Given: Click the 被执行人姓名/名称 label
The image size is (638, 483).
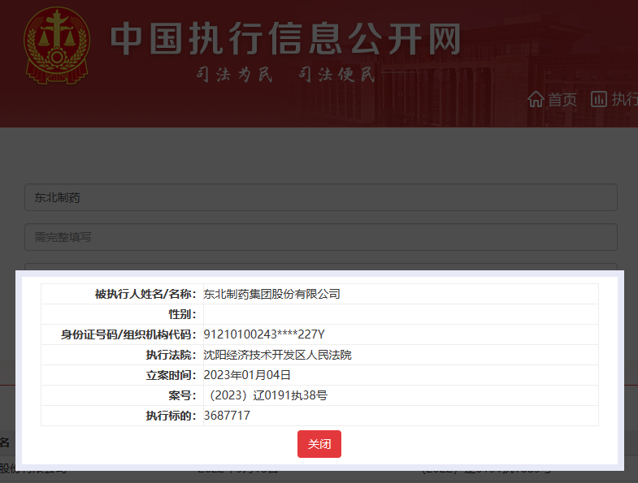Looking at the screenshot, I should point(145,294).
